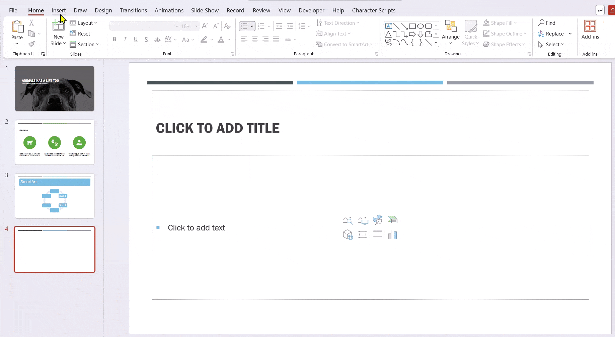Image resolution: width=615 pixels, height=337 pixels.
Task: Toggle italic formatting
Action: 125,39
